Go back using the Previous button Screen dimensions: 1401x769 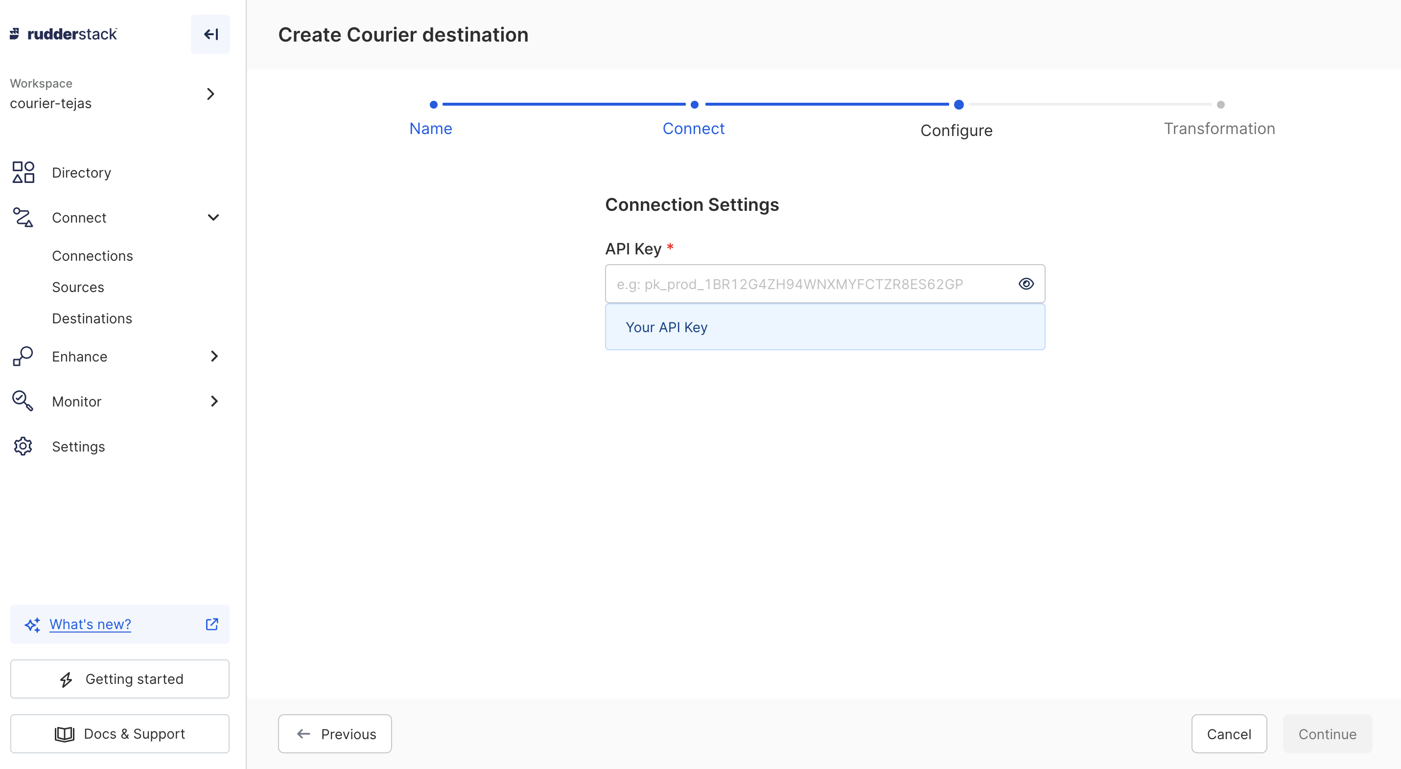click(334, 733)
